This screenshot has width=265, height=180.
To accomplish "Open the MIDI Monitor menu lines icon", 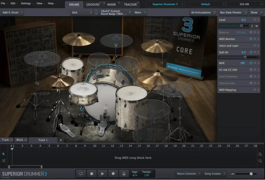I will point(255,39).
